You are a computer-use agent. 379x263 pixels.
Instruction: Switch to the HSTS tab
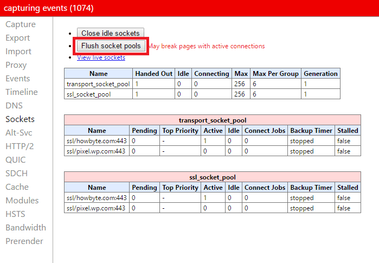(x=16, y=214)
